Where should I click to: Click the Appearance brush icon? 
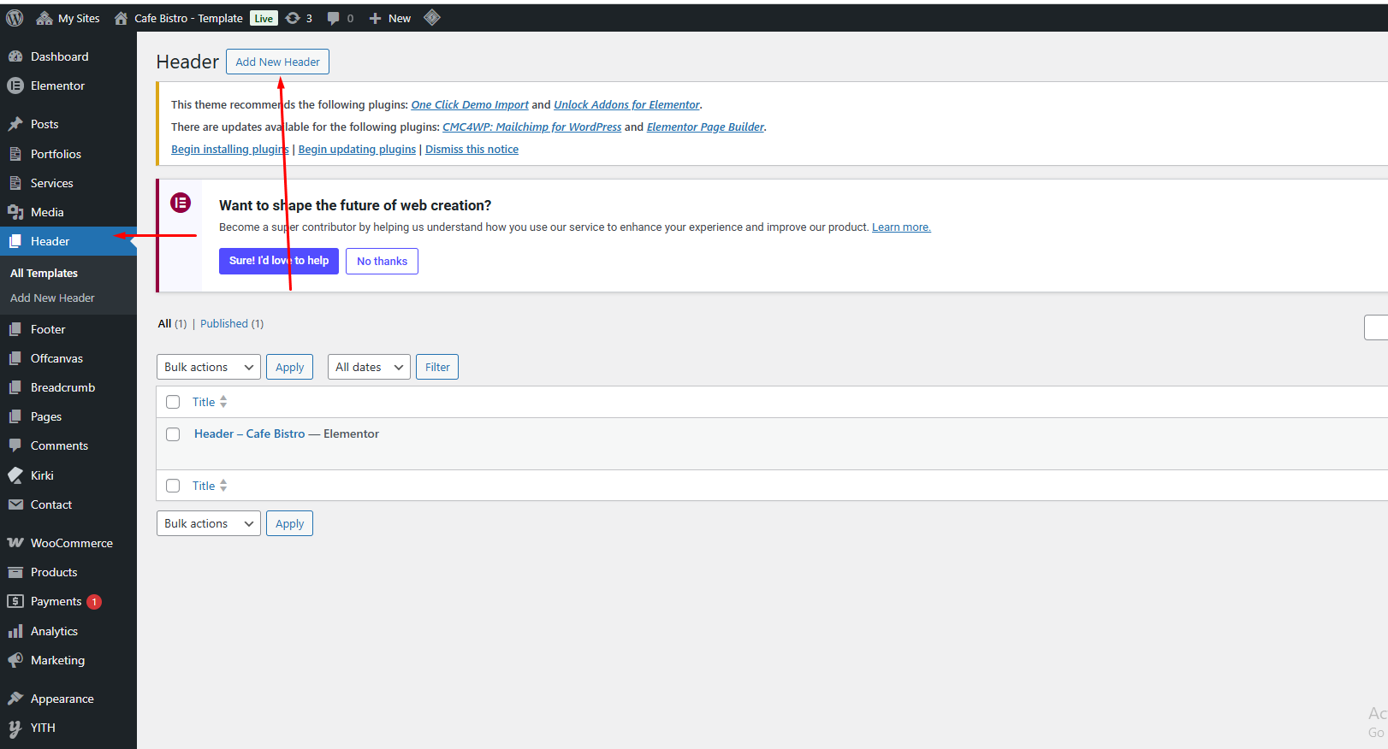click(15, 699)
